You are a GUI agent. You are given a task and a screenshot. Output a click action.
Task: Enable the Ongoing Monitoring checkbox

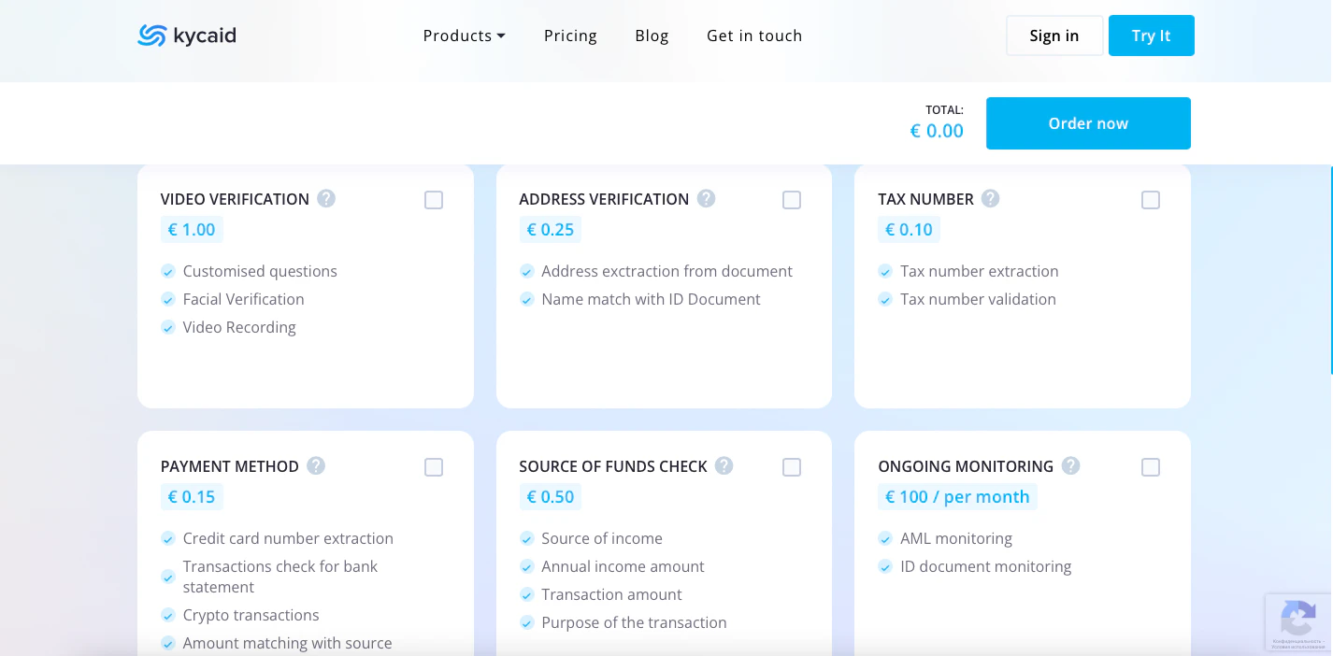[x=1151, y=467]
